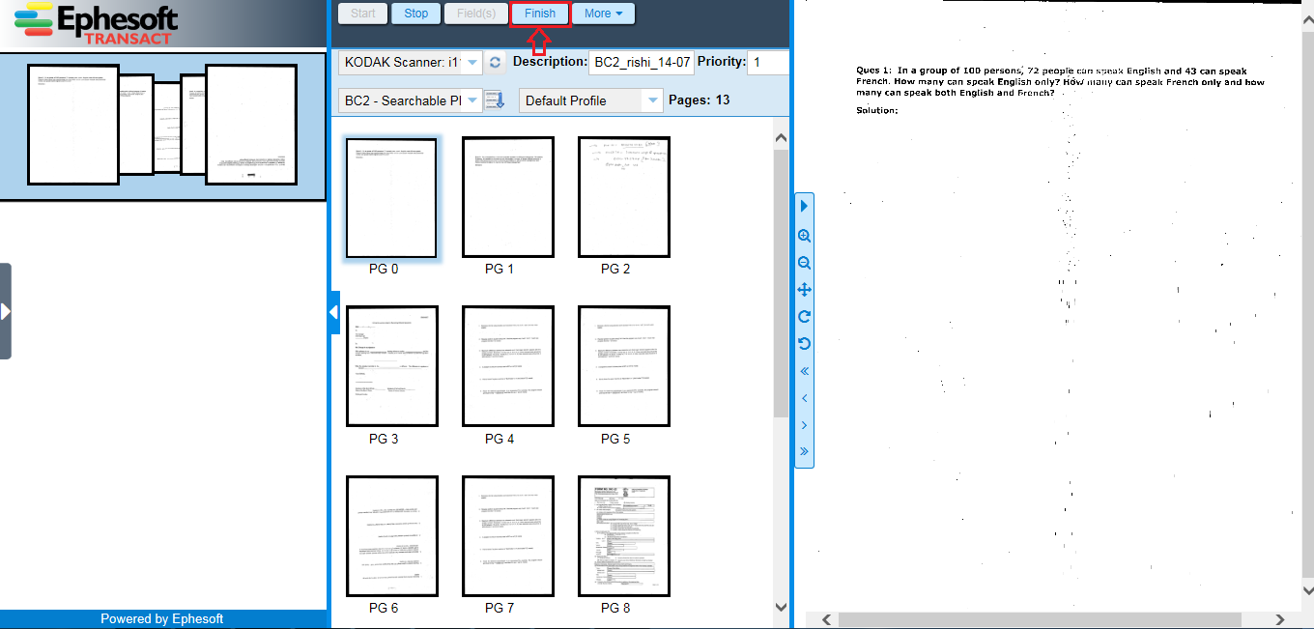Image resolution: width=1314 pixels, height=629 pixels.
Task: Rotate the page counterclockwise
Action: click(804, 344)
